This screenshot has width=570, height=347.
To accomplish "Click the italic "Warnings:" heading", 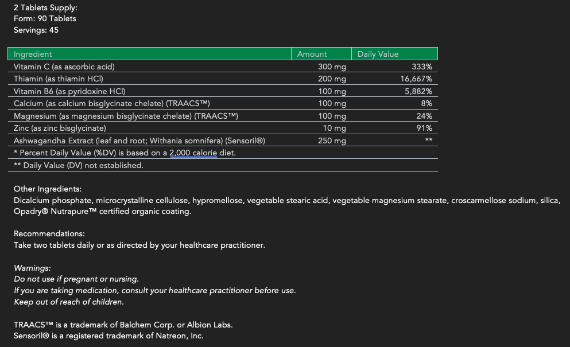I will 32,268.
